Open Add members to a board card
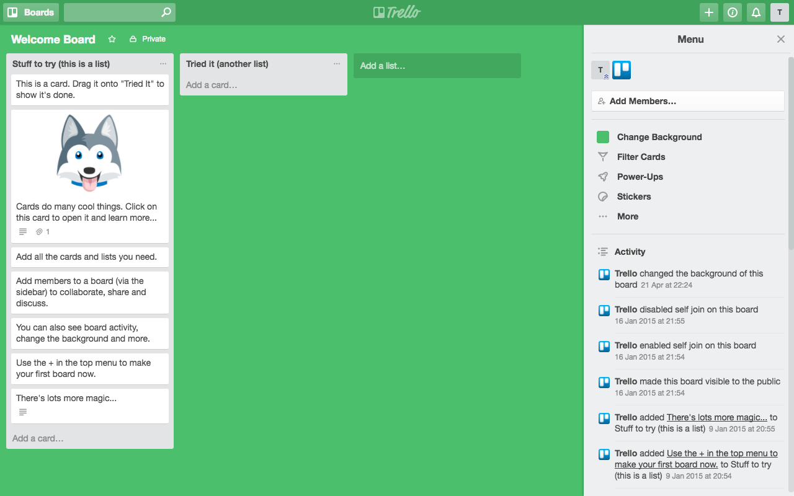 coord(90,292)
